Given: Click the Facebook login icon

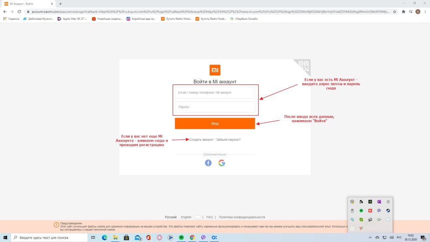Looking at the screenshot, I should 208,163.
